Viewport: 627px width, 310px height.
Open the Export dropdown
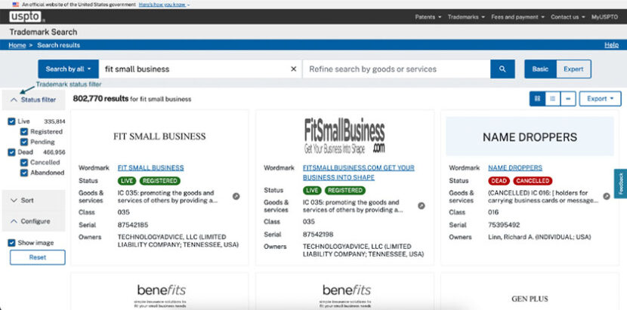[x=601, y=99]
